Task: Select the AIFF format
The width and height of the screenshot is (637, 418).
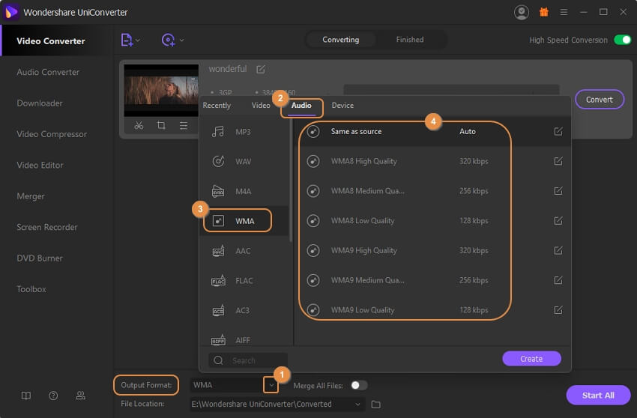Action: (244, 339)
